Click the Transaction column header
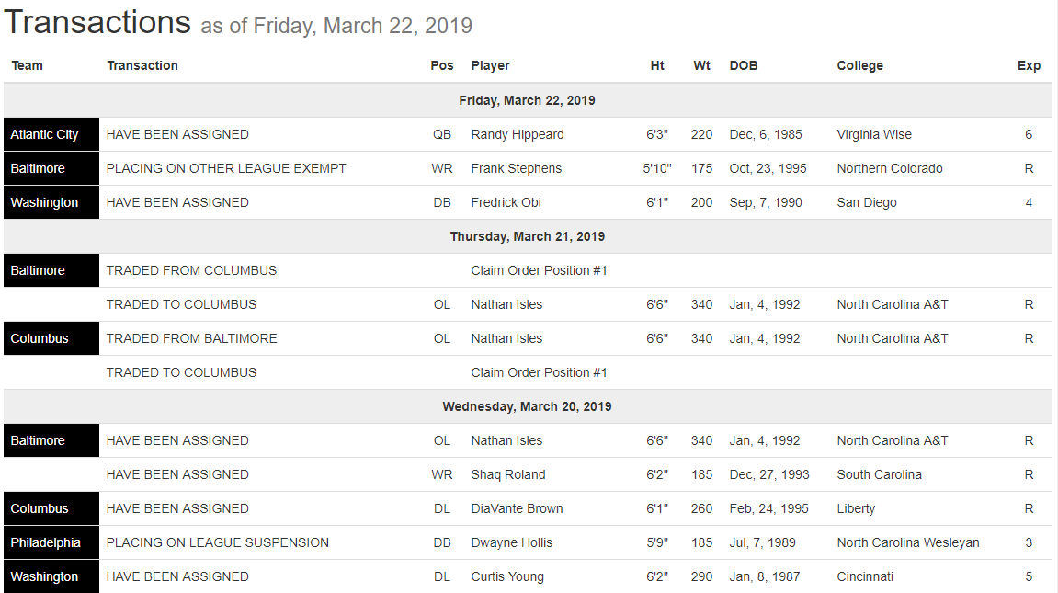Screen dimensions: 1058x593 click(x=142, y=65)
